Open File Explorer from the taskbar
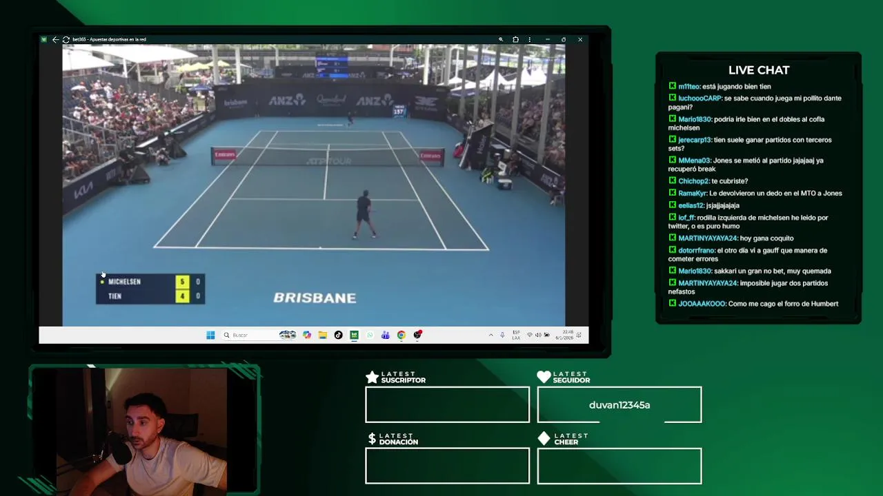Image resolution: width=883 pixels, height=496 pixels. (x=322, y=335)
